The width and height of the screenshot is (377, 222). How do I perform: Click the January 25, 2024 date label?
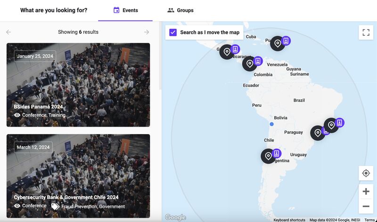tap(35, 56)
